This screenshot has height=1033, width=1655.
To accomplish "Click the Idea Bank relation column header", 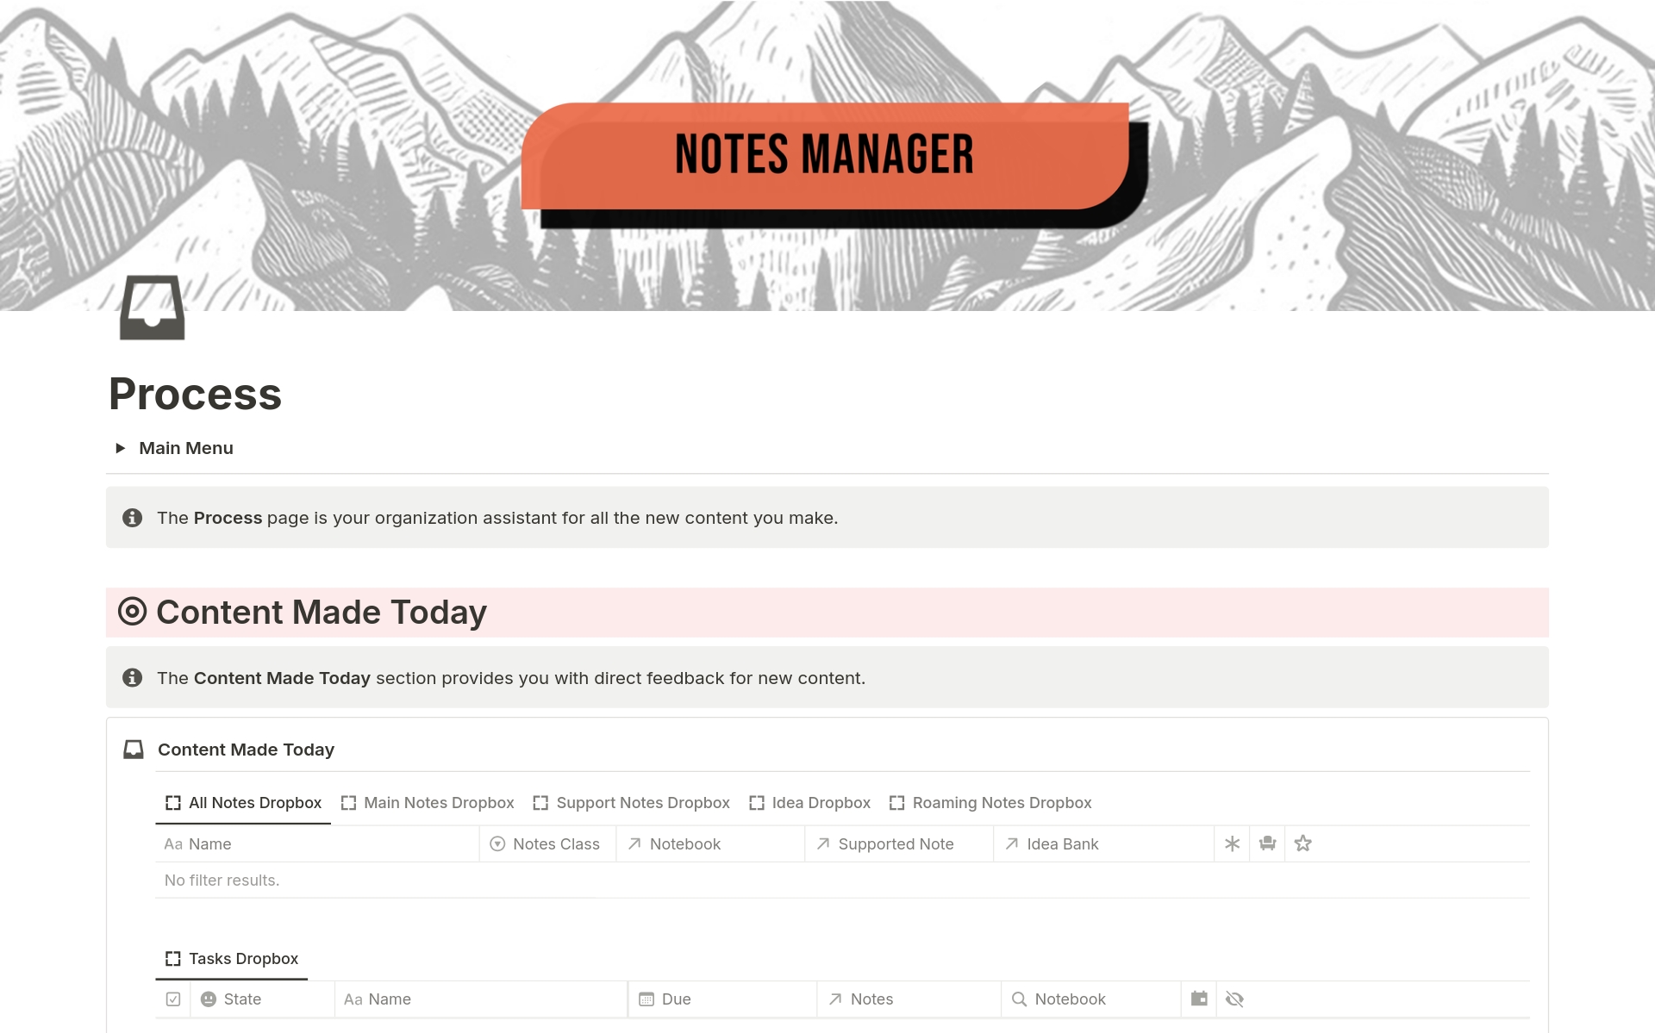I will [1059, 843].
